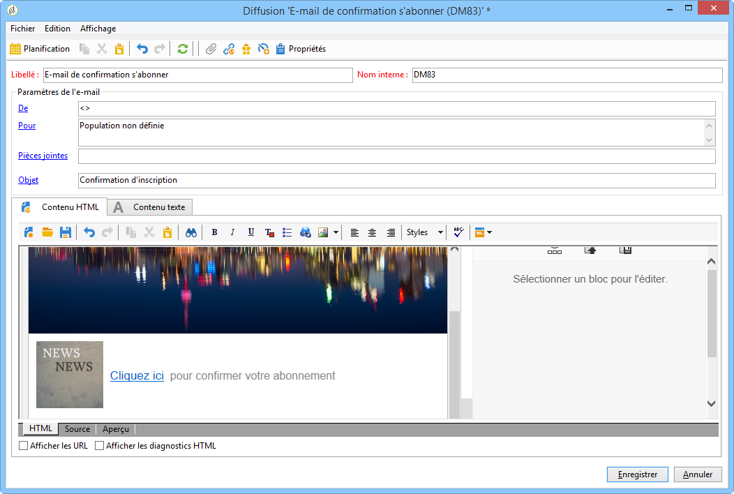Image resolution: width=734 pixels, height=494 pixels.
Task: Toggle italic formatting
Action: [232, 232]
